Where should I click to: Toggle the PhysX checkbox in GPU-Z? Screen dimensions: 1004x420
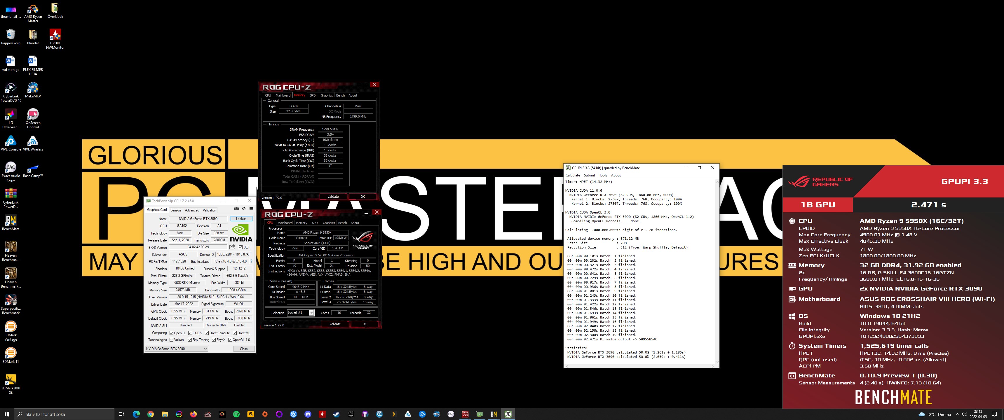[214, 340]
